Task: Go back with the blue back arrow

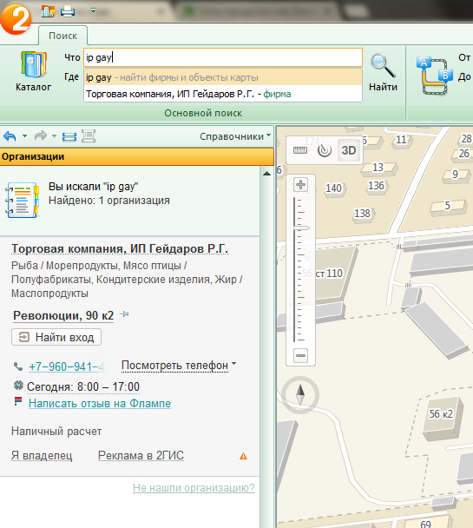Action: point(10,136)
